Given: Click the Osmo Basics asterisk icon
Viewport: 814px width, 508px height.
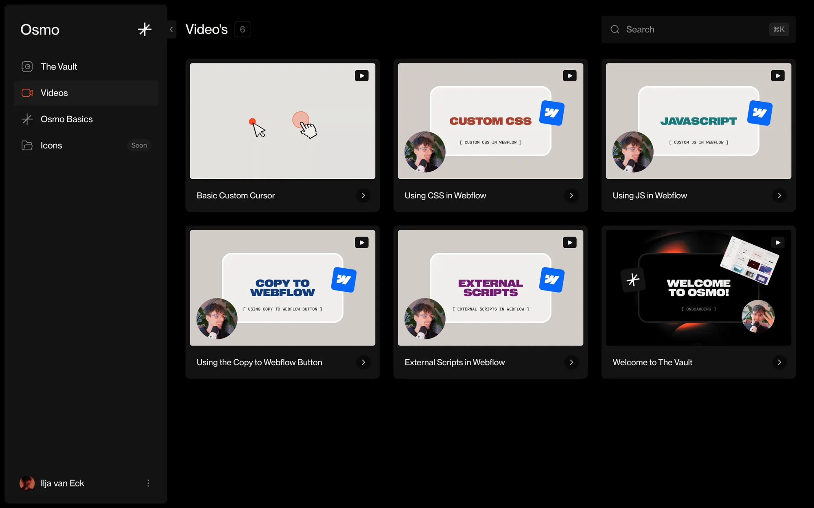Looking at the screenshot, I should point(27,119).
